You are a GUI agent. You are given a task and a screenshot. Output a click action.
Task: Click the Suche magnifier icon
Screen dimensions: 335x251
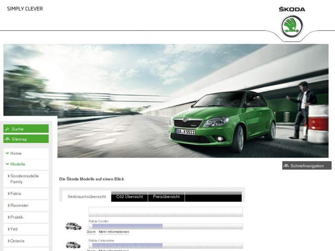(x=7, y=129)
